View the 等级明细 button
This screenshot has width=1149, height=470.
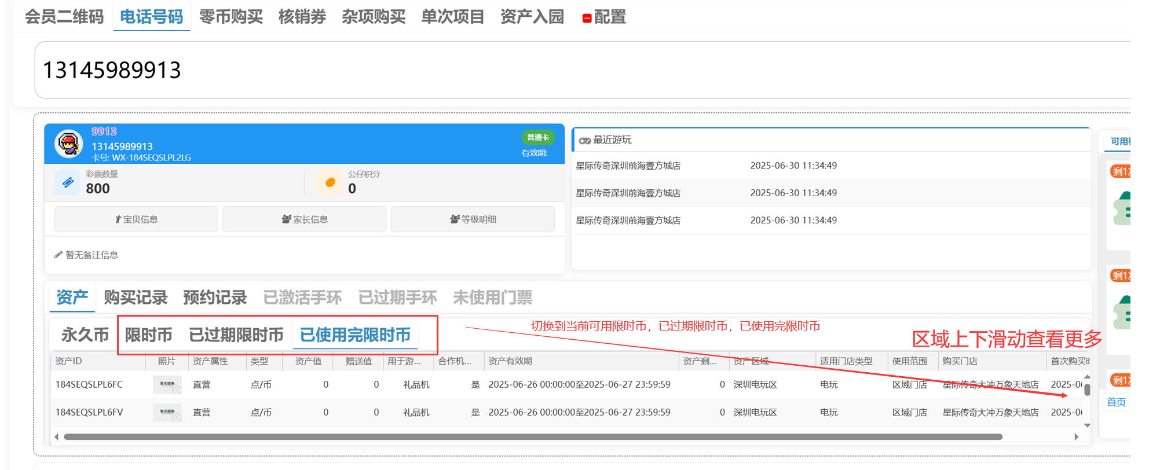coord(473,219)
